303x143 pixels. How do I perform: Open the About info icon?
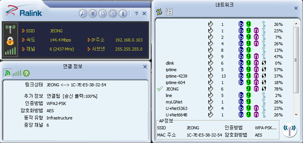[x=123, y=14]
